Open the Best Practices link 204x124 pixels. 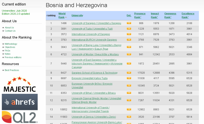click(12, 70)
